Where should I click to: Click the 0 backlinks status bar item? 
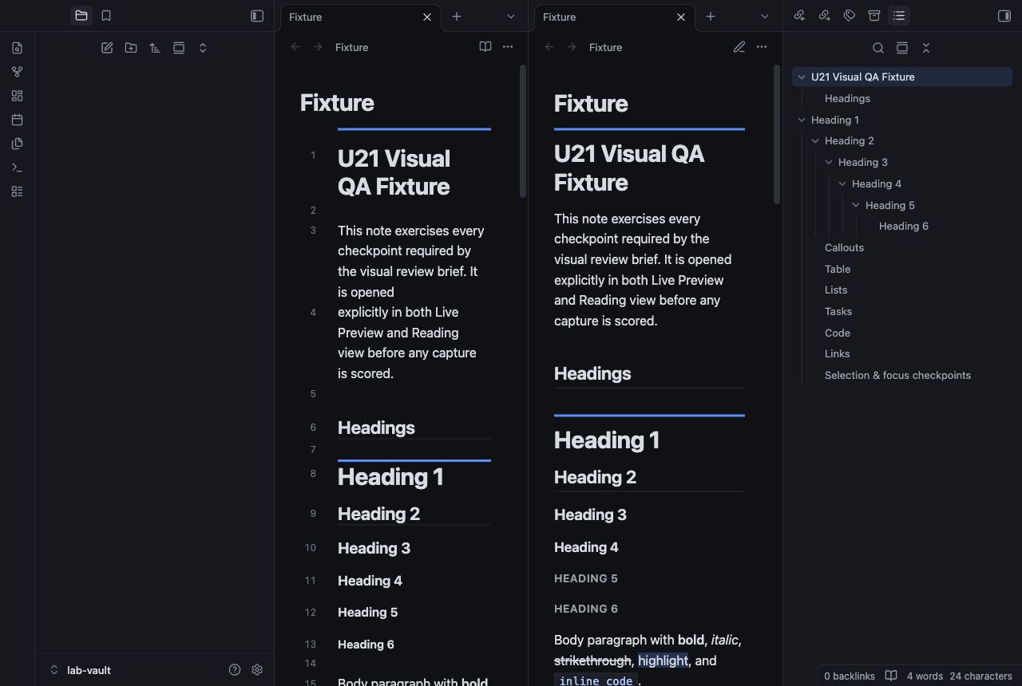click(850, 676)
